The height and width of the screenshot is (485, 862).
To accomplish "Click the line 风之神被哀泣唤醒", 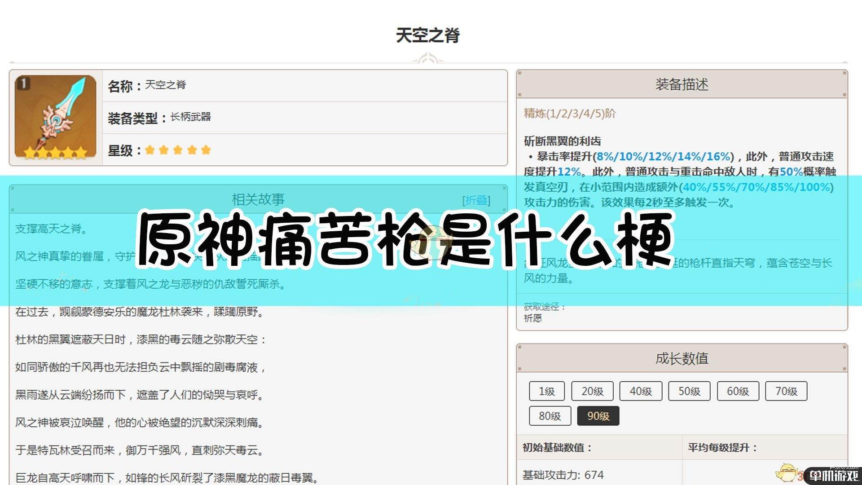I will pos(139,423).
